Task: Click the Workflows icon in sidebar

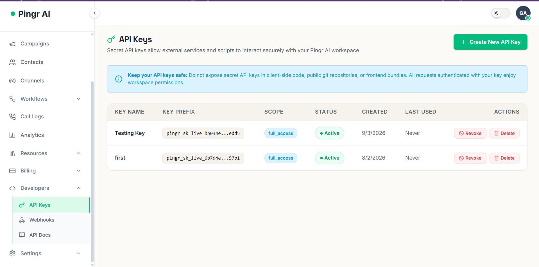Action: coord(12,99)
